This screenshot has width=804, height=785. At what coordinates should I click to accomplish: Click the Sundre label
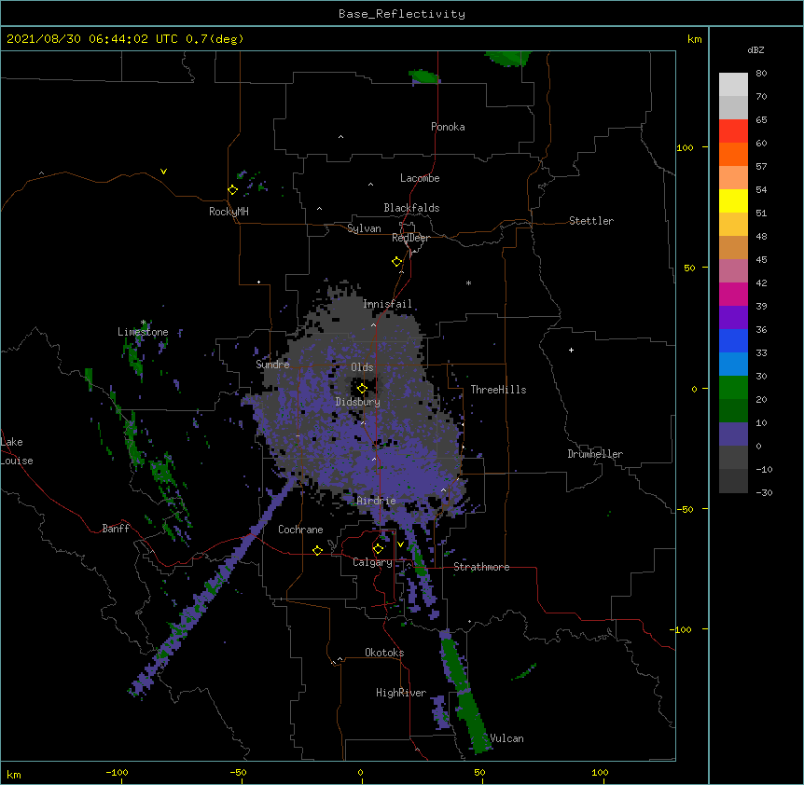pos(272,365)
